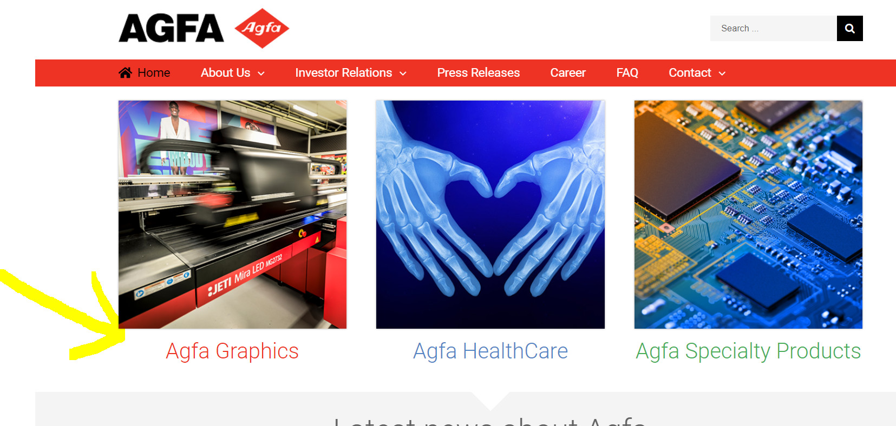Screen dimensions: 896x426
Task: Expand the Investor Relations chevron
Action: coord(403,74)
